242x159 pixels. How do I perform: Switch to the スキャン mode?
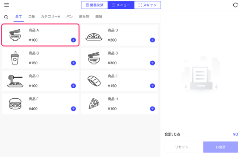(x=147, y=5)
